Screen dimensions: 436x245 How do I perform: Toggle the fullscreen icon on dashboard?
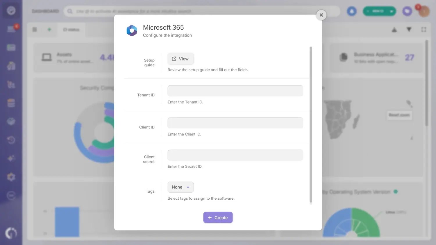[x=424, y=30]
